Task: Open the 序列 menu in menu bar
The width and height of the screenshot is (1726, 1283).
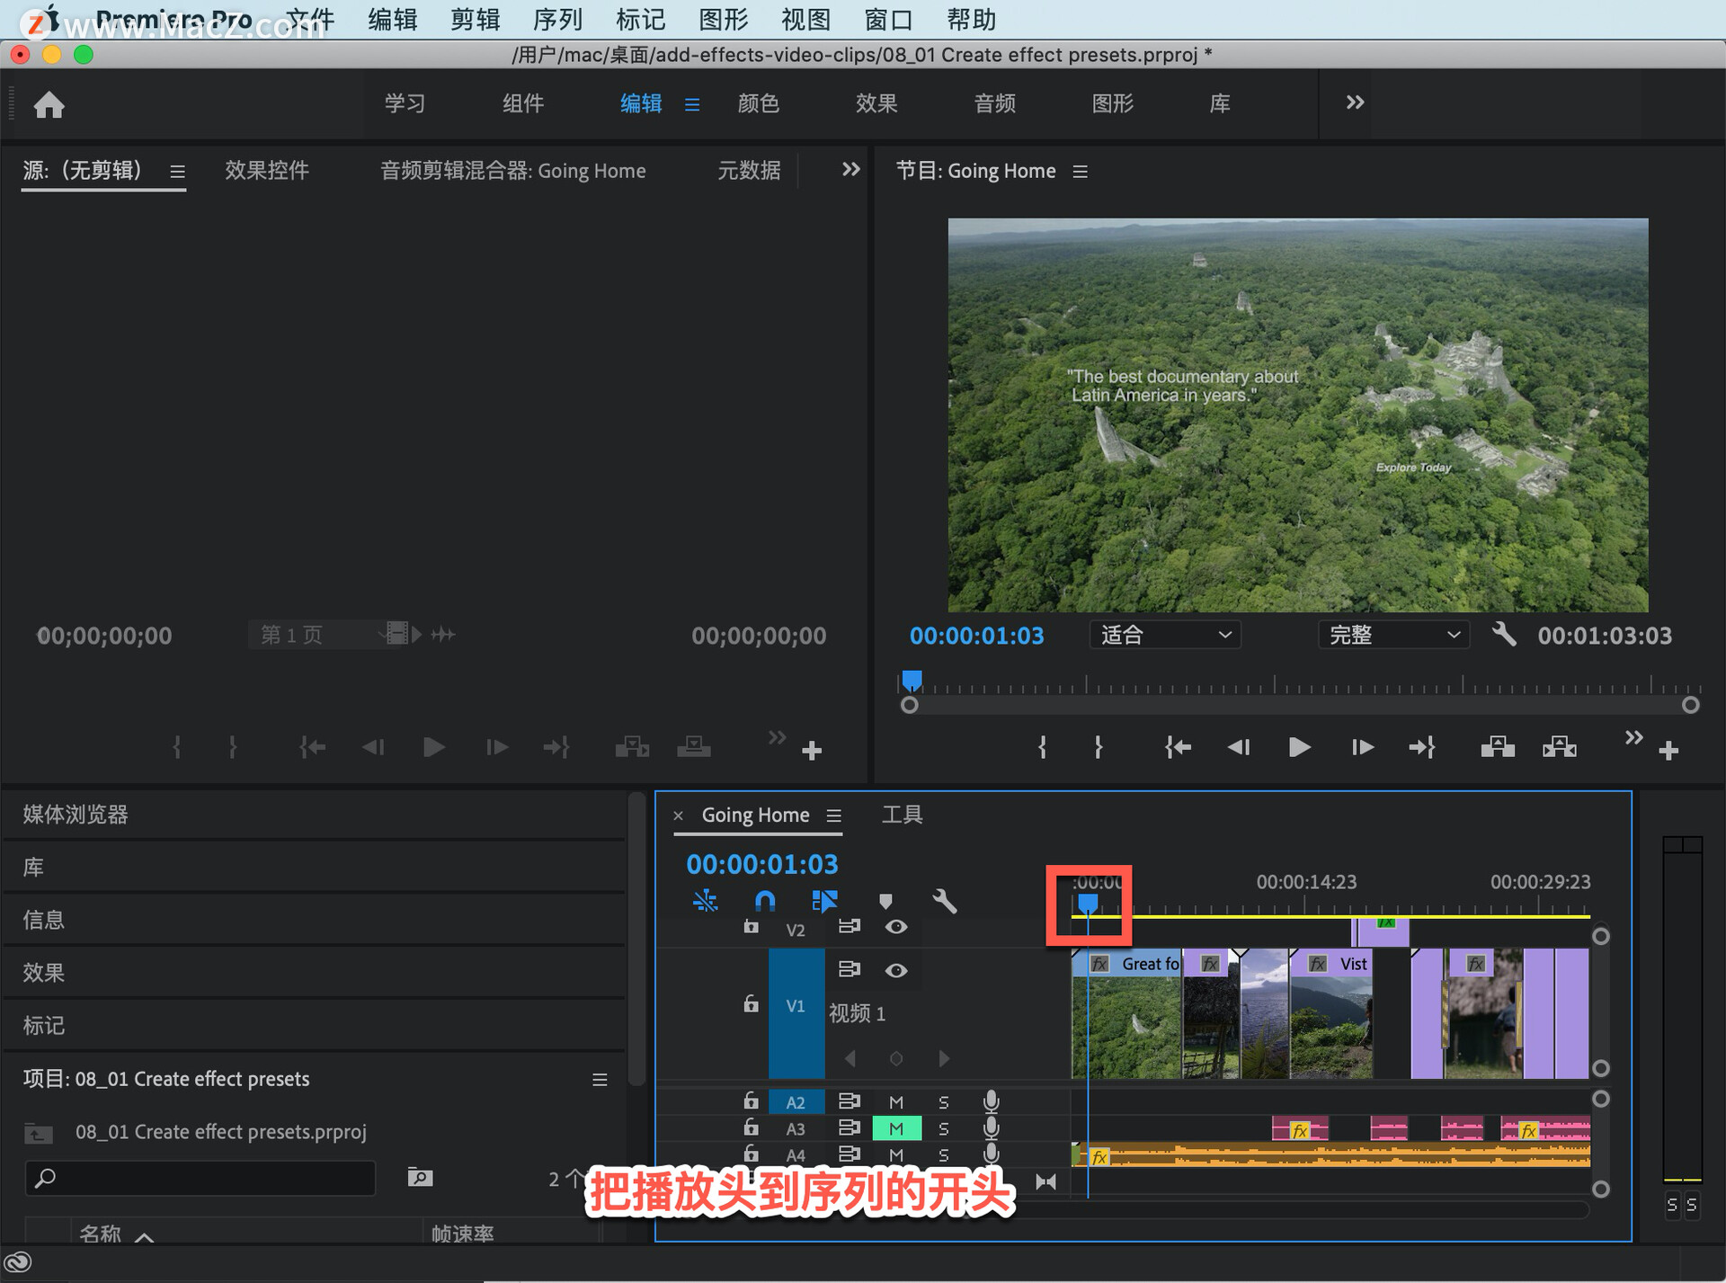Action: [557, 19]
